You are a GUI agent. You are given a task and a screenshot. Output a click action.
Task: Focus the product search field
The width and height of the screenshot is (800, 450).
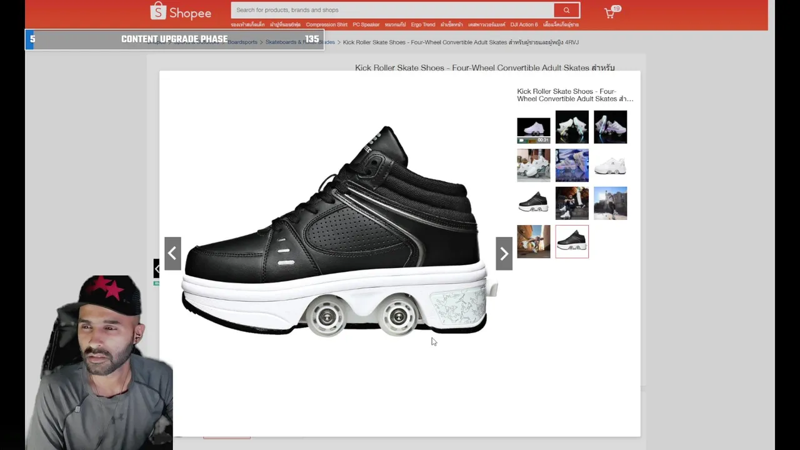point(392,10)
